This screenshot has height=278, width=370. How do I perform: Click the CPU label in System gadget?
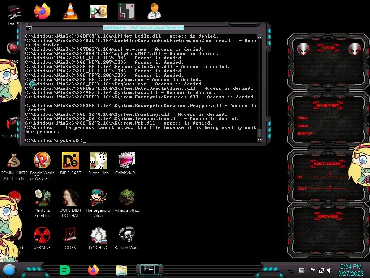pyautogui.click(x=302, y=118)
